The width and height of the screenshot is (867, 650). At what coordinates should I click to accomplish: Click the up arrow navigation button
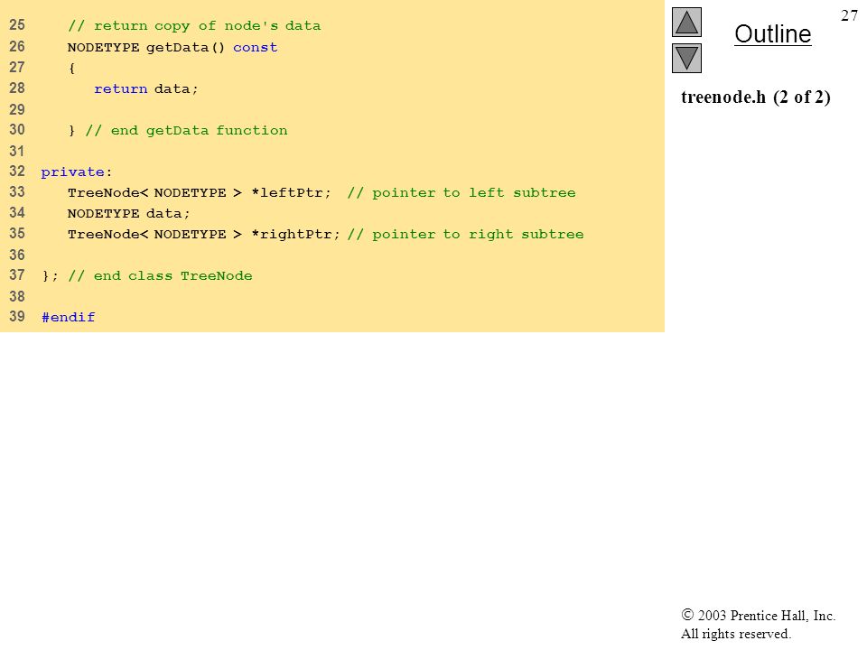[686, 22]
